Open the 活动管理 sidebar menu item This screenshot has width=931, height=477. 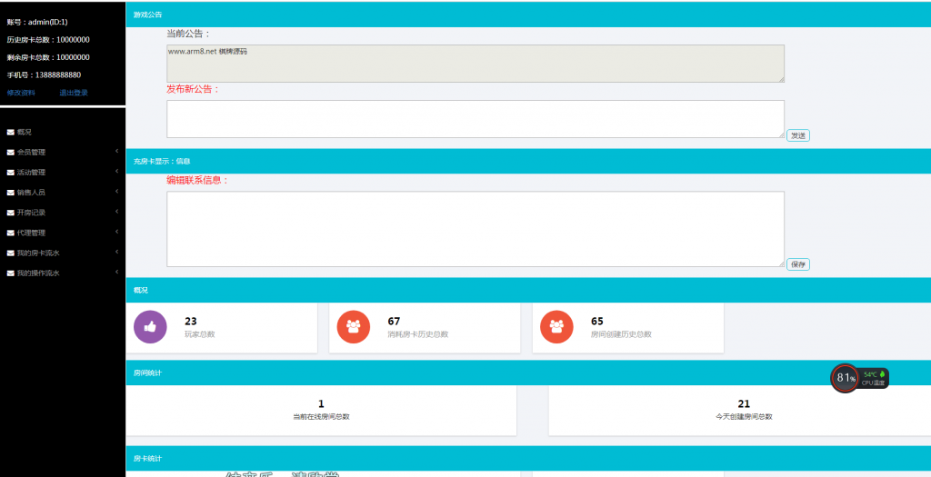pyautogui.click(x=63, y=173)
